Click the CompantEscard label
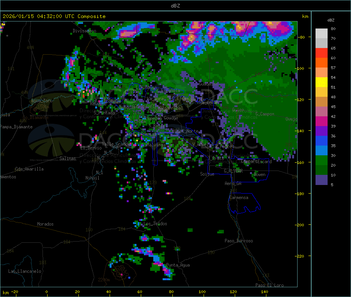 tap(256, 162)
